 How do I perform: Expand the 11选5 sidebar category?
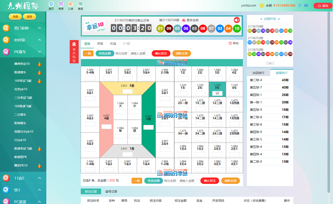[39, 178]
